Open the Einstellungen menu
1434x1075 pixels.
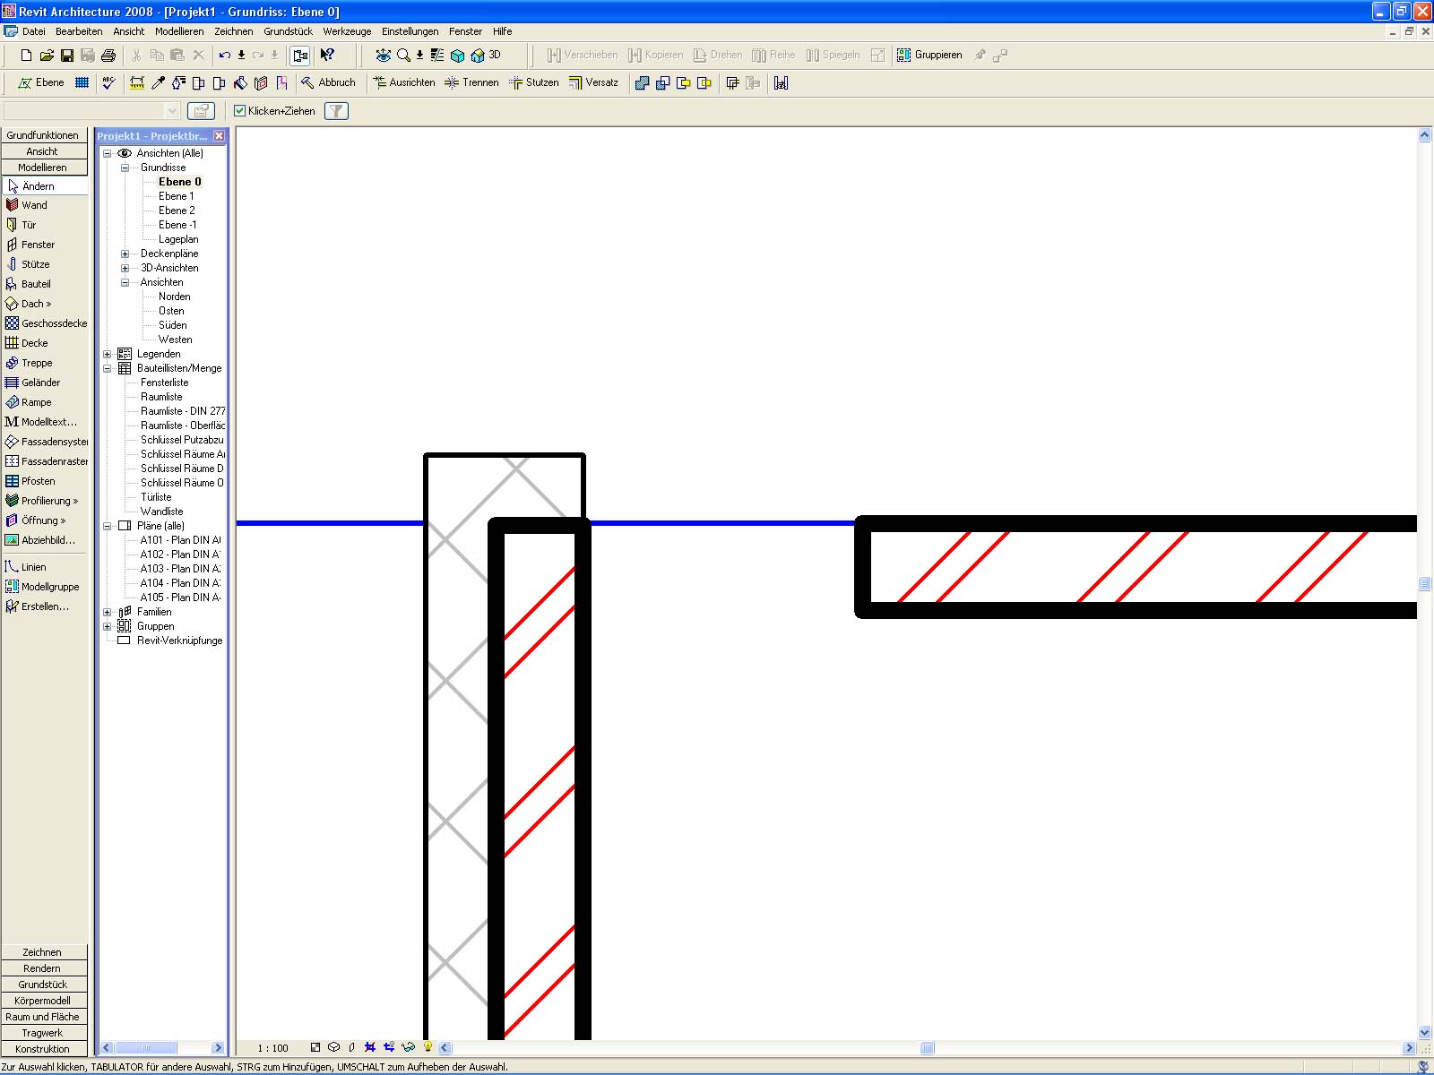410,31
